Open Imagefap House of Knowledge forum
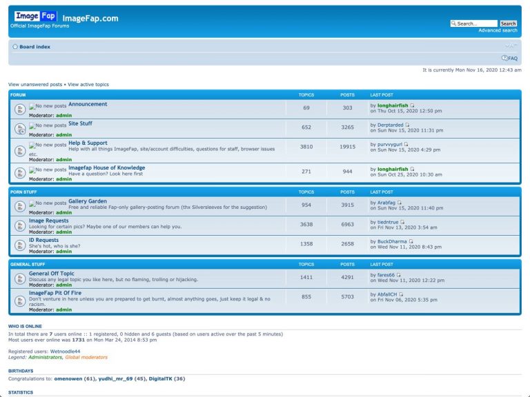This screenshot has width=530, height=397. pyautogui.click(x=106, y=167)
